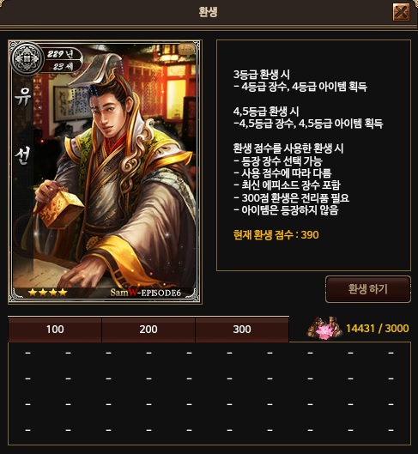Select the first slot in the bottom grid row
The width and height of the screenshot is (418, 454).
(28, 430)
